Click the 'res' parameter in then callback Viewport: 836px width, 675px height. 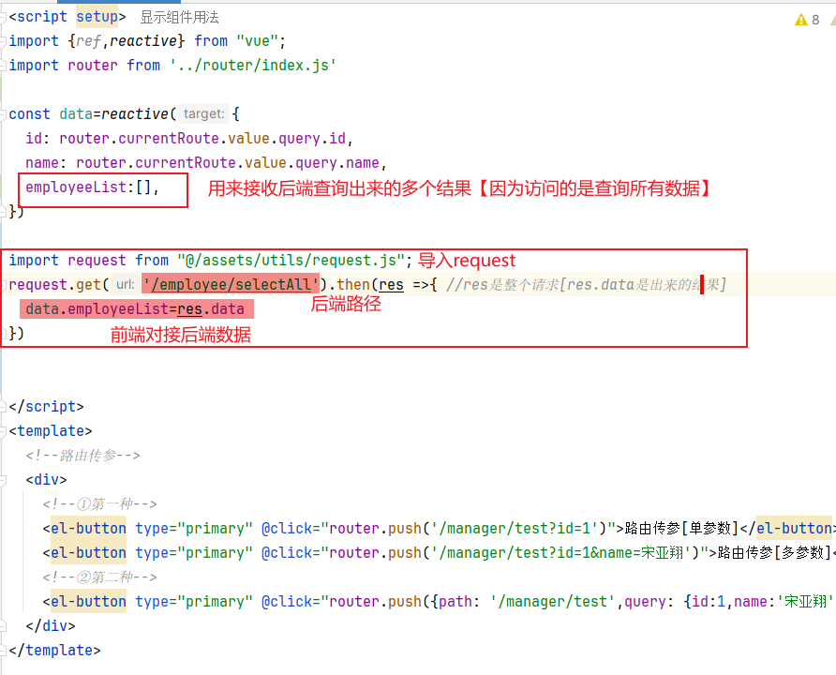coord(391,285)
